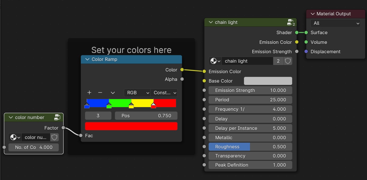This screenshot has height=180, width=367.
Task: Click the node group icon on chain light header
Action: pyautogui.click(x=291, y=22)
